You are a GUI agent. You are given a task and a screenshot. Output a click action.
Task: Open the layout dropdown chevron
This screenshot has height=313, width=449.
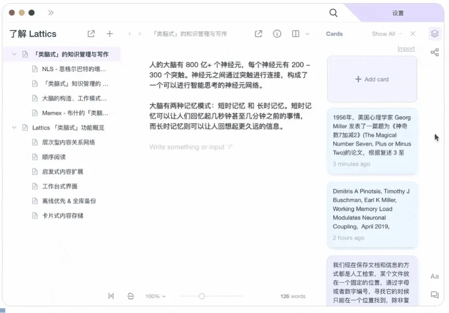307,34
